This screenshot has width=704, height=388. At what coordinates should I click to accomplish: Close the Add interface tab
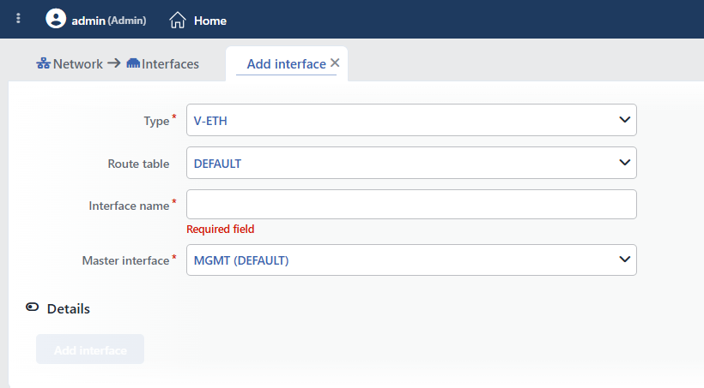pyautogui.click(x=335, y=63)
